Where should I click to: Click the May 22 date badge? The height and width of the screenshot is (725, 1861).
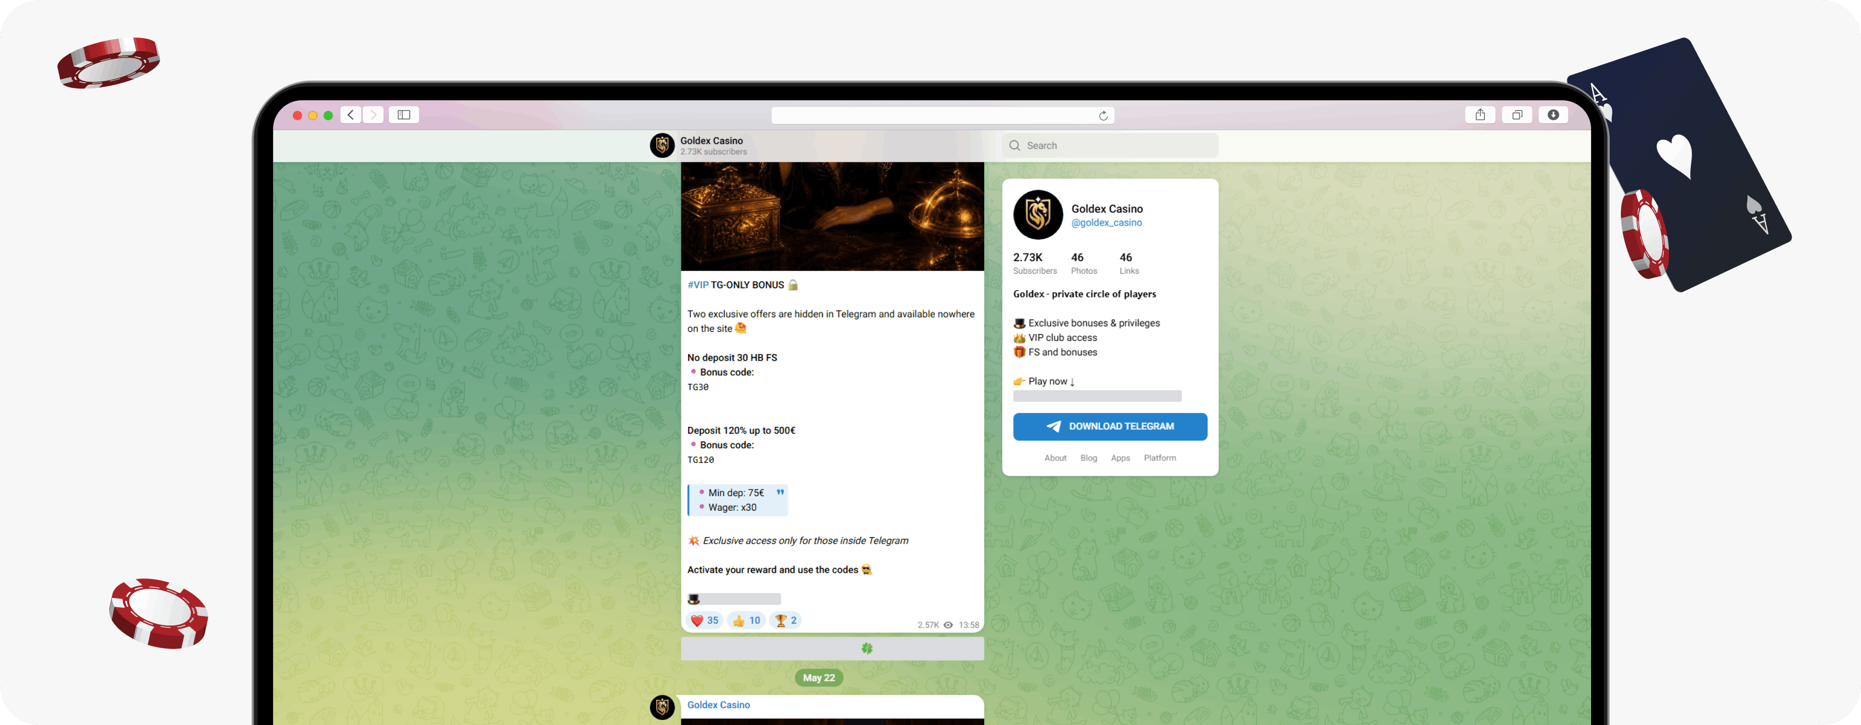click(x=819, y=677)
